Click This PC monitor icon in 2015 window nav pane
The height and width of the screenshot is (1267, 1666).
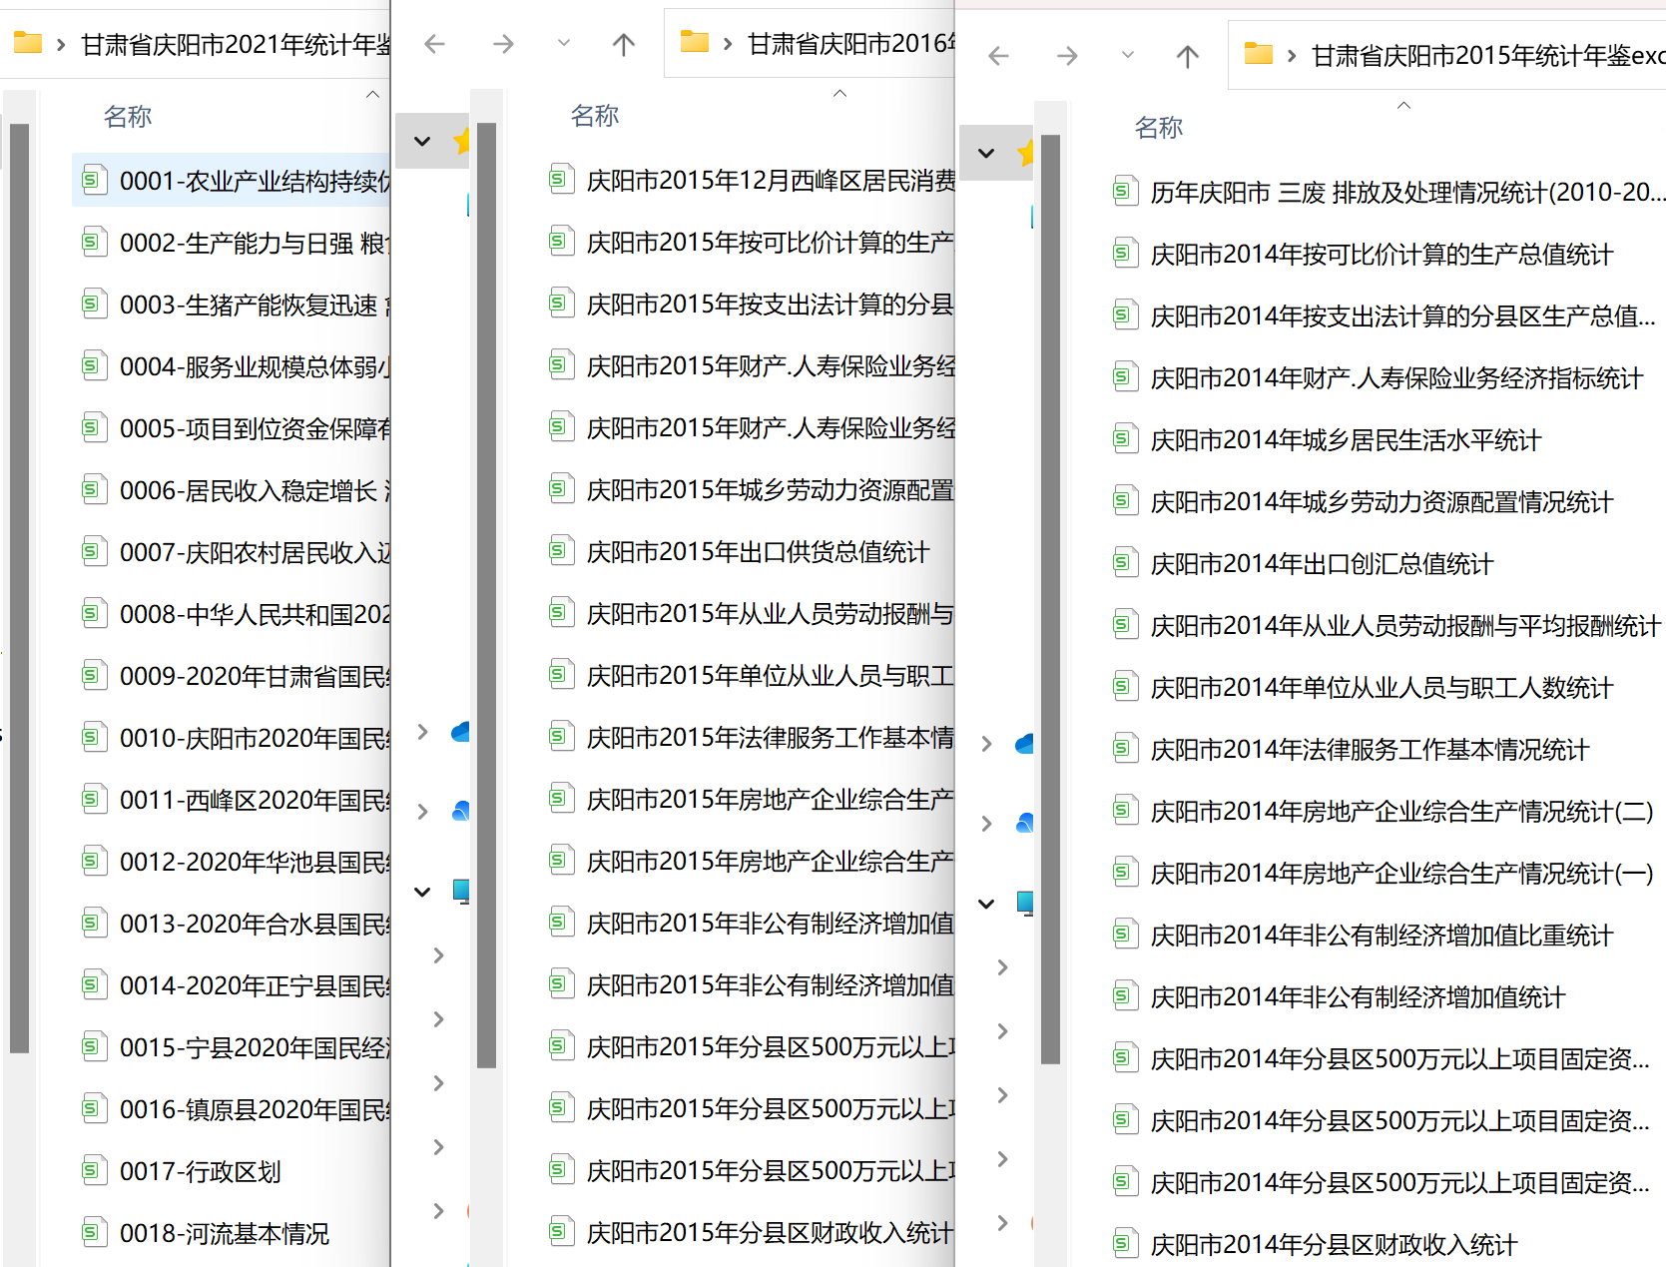1025,903
